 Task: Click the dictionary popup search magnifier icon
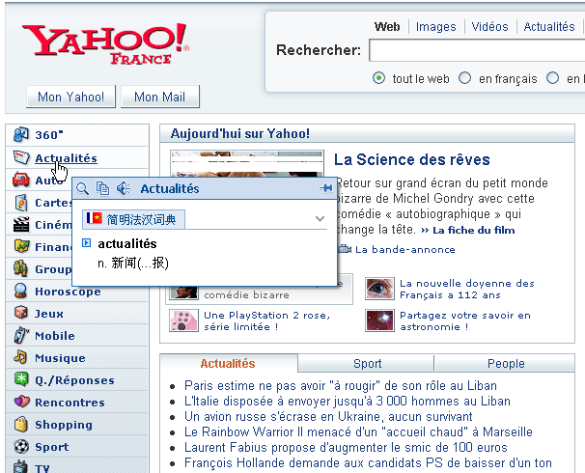pos(82,189)
